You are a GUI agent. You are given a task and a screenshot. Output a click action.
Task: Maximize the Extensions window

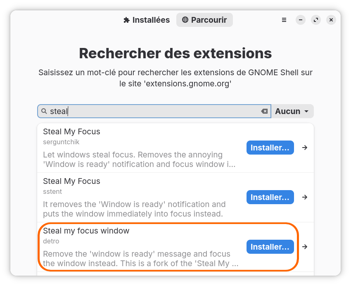[316, 20]
